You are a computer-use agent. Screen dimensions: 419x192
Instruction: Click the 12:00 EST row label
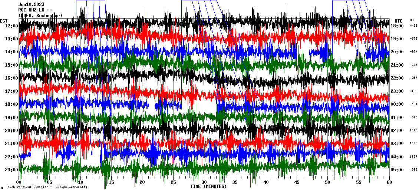point(12,26)
